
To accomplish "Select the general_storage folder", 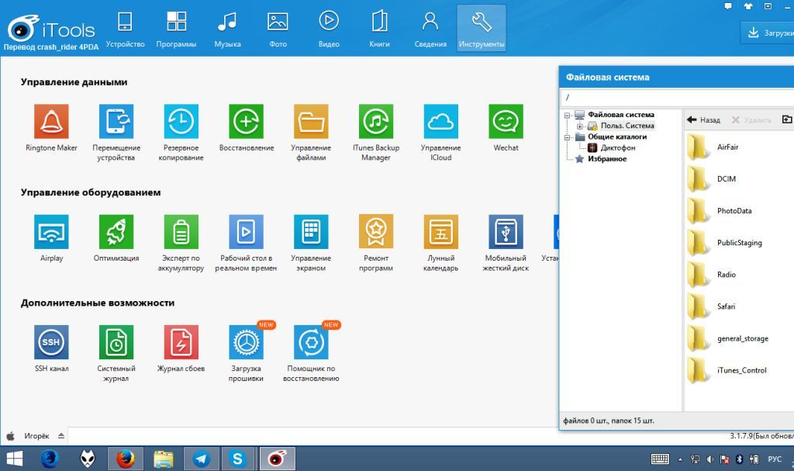I will 742,338.
